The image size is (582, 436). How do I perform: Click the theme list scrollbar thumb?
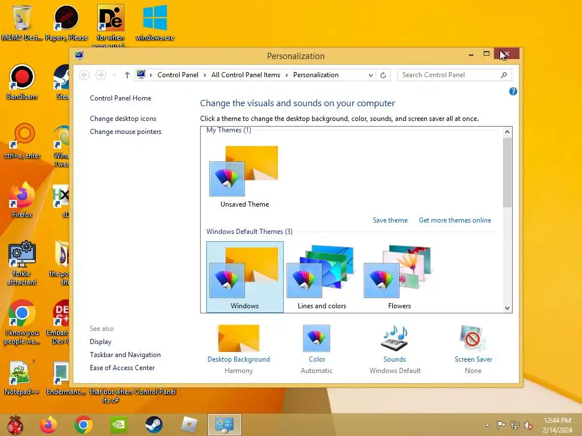pyautogui.click(x=507, y=173)
